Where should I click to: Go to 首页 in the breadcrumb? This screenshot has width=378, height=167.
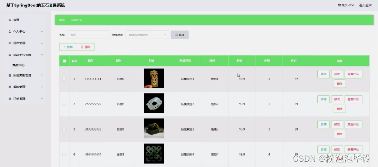point(62,20)
